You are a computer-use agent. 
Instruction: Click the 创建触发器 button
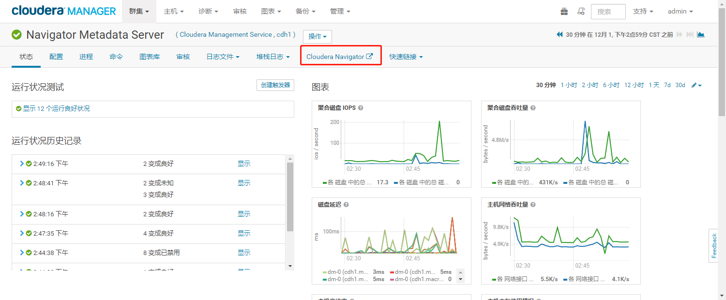275,85
